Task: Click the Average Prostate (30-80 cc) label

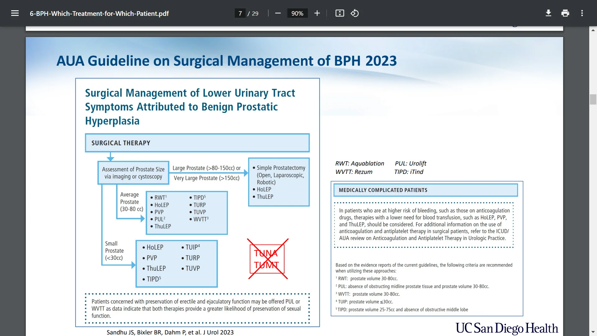Action: (x=132, y=202)
